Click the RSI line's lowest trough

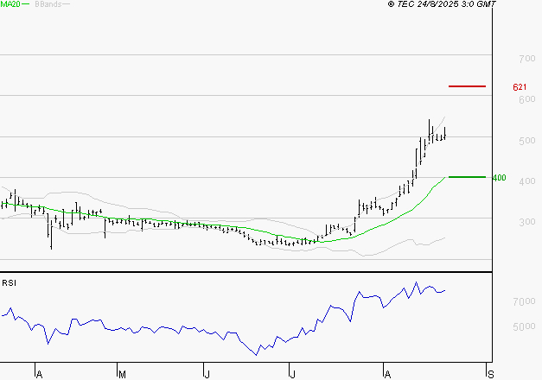click(257, 354)
